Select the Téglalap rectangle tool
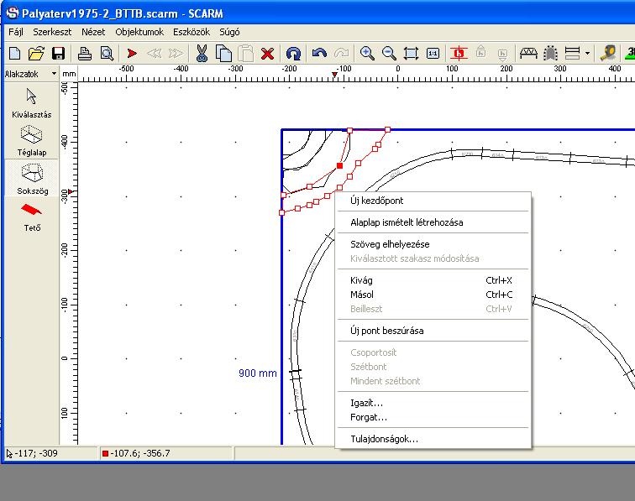 pos(32,141)
